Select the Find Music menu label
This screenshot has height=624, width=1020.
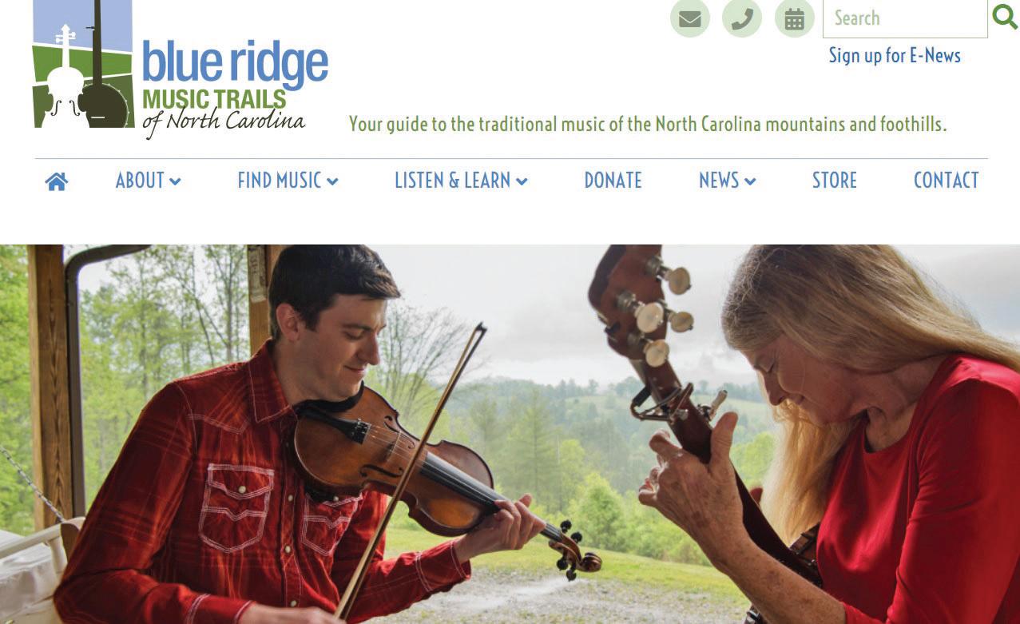click(x=280, y=181)
